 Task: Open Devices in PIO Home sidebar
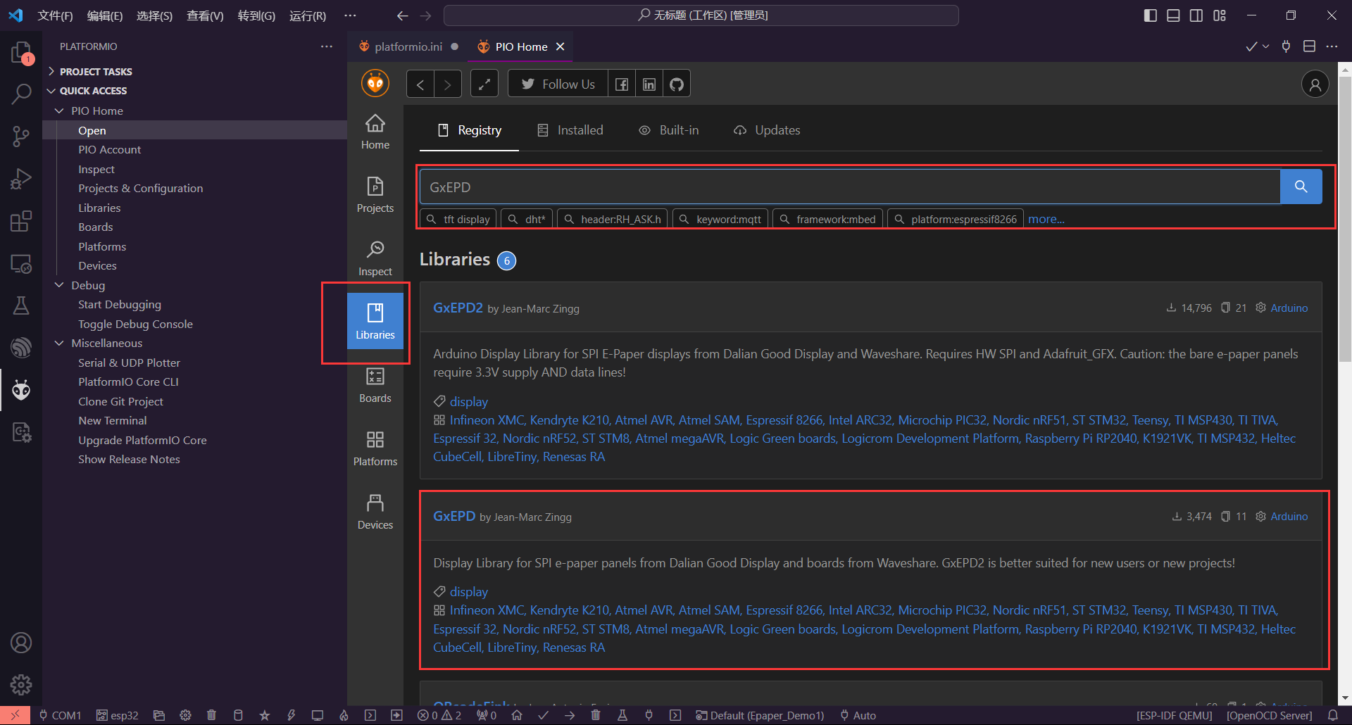pos(375,512)
